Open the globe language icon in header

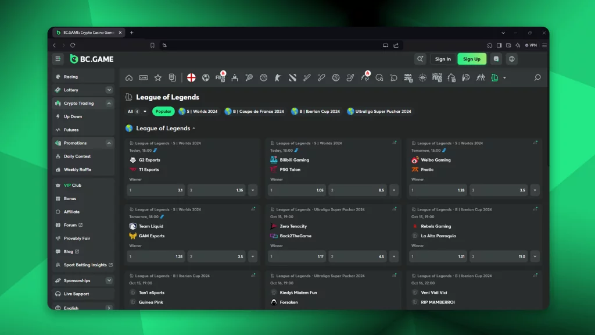(512, 59)
